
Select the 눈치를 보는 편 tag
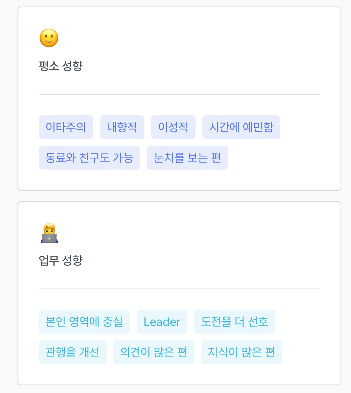pyautogui.click(x=187, y=158)
